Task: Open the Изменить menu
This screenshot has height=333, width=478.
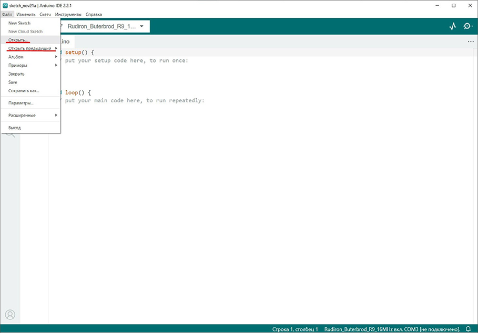Action: 26,14
